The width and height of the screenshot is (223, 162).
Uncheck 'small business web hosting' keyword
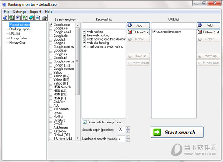coord(84,46)
